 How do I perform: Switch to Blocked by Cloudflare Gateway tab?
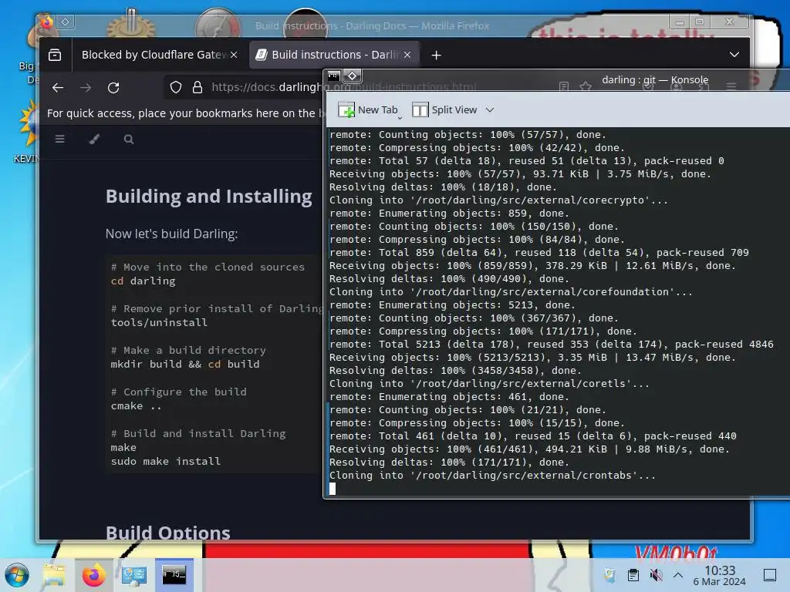(154, 55)
